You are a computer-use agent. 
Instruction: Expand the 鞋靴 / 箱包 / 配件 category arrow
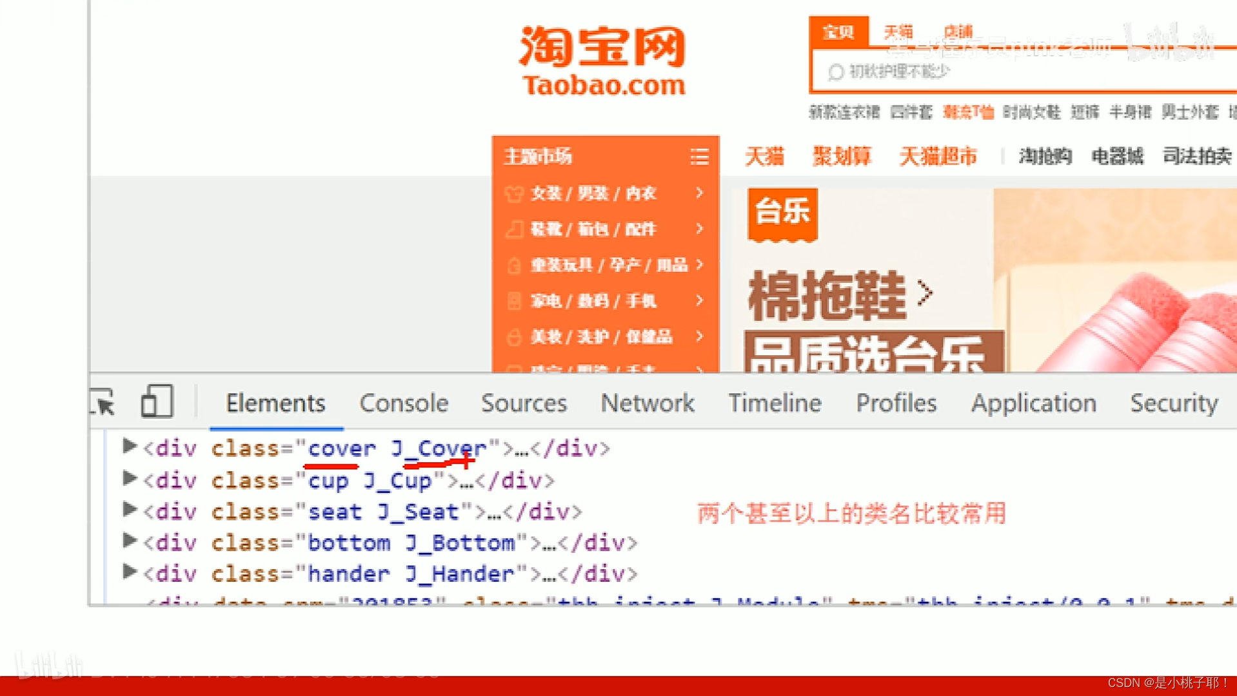coord(700,229)
